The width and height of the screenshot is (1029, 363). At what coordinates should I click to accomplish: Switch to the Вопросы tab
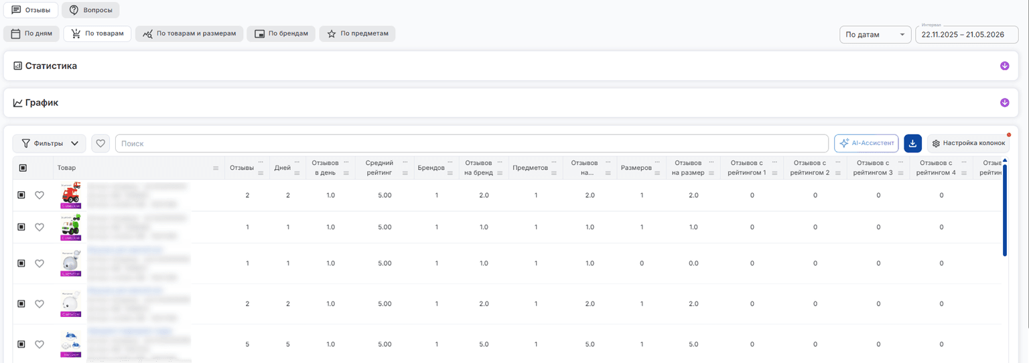pyautogui.click(x=90, y=10)
